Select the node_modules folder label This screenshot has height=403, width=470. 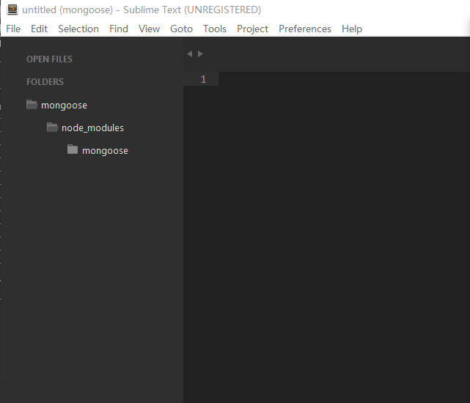click(x=92, y=128)
